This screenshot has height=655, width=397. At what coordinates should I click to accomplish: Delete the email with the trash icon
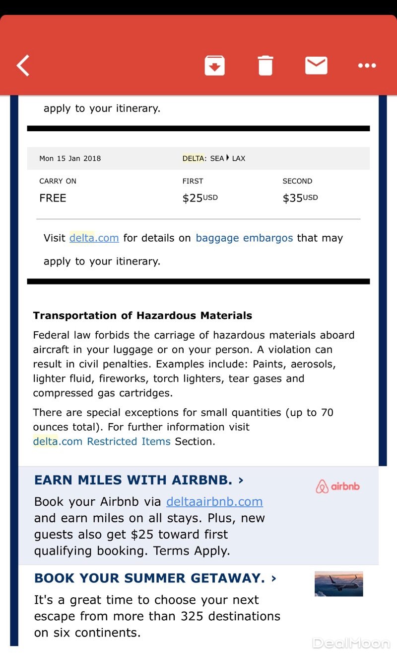click(265, 66)
